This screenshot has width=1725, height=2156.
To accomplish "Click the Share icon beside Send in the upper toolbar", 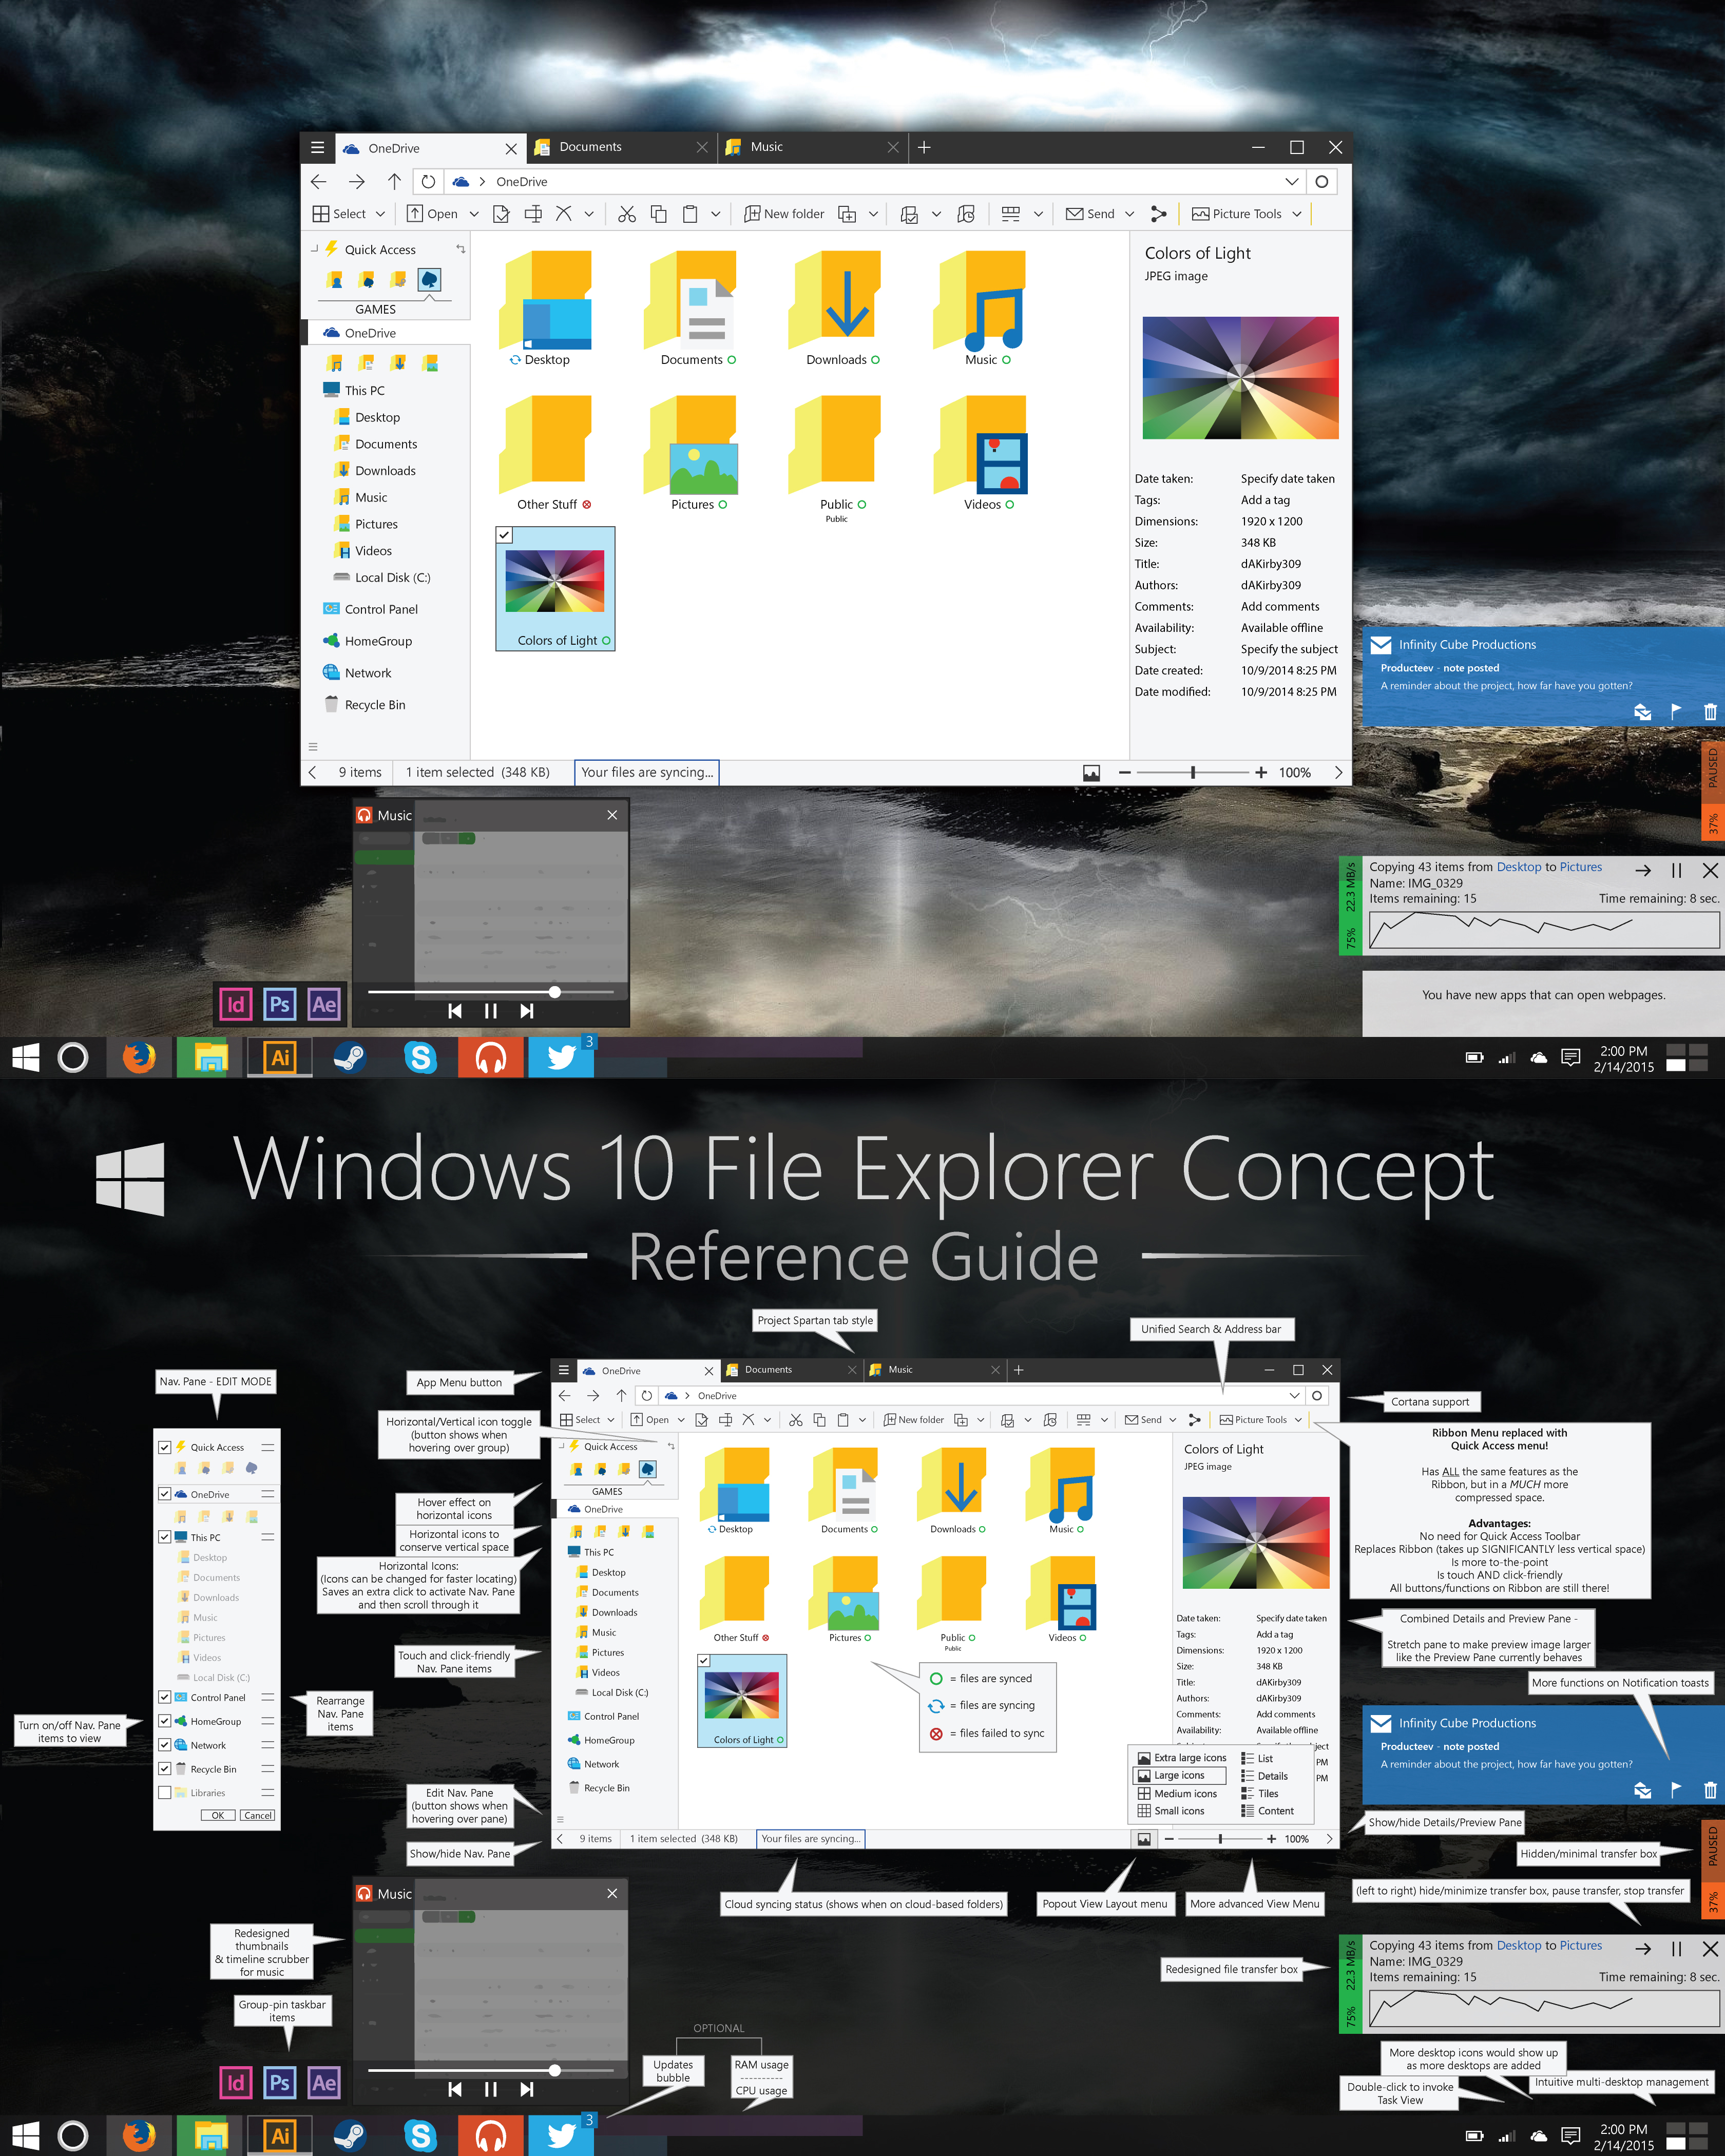I will pos(1159,214).
